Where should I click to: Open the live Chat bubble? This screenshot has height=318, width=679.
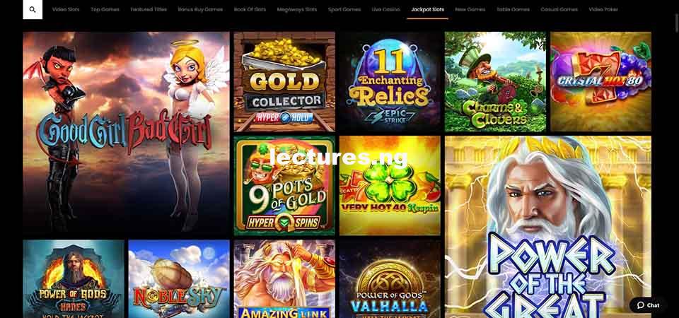pyautogui.click(x=649, y=305)
